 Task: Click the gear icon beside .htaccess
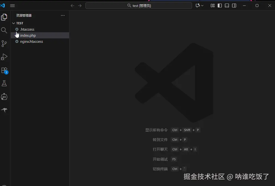click(x=17, y=29)
